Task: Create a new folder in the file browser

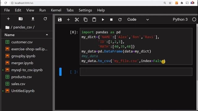Action: coord(21,19)
